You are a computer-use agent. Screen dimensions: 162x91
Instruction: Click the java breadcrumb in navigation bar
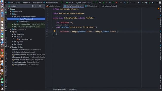point(10,2)
